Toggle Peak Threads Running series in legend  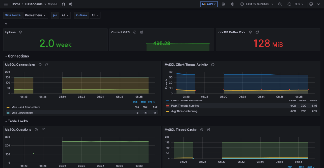[185, 106]
